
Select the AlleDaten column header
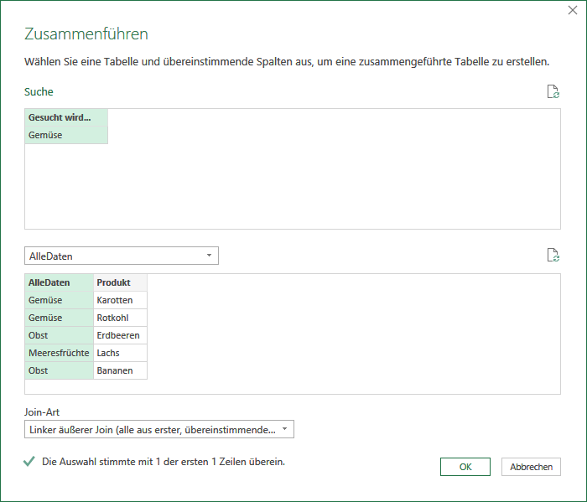tap(60, 282)
